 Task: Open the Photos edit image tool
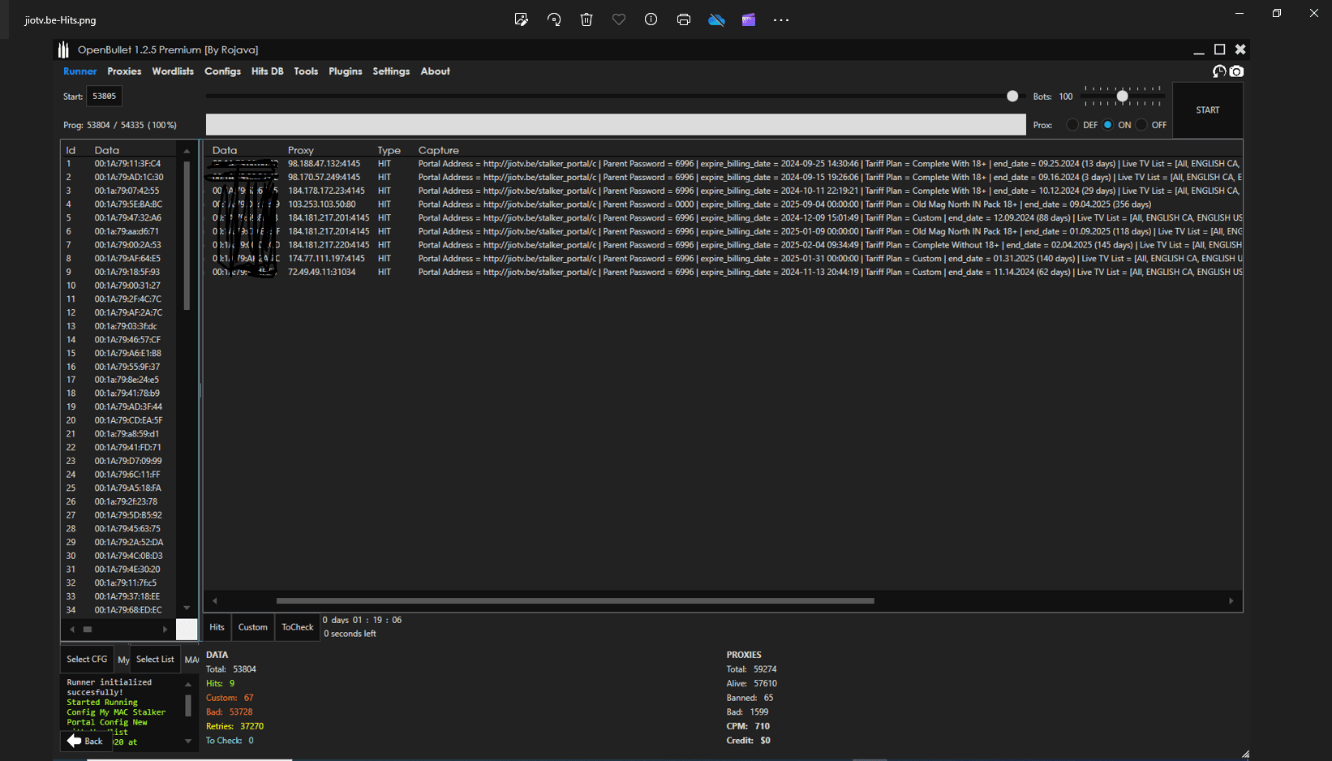(x=522, y=19)
